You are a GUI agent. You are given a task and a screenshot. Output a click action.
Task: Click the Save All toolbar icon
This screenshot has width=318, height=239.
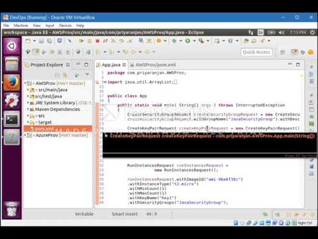tap(50, 40)
